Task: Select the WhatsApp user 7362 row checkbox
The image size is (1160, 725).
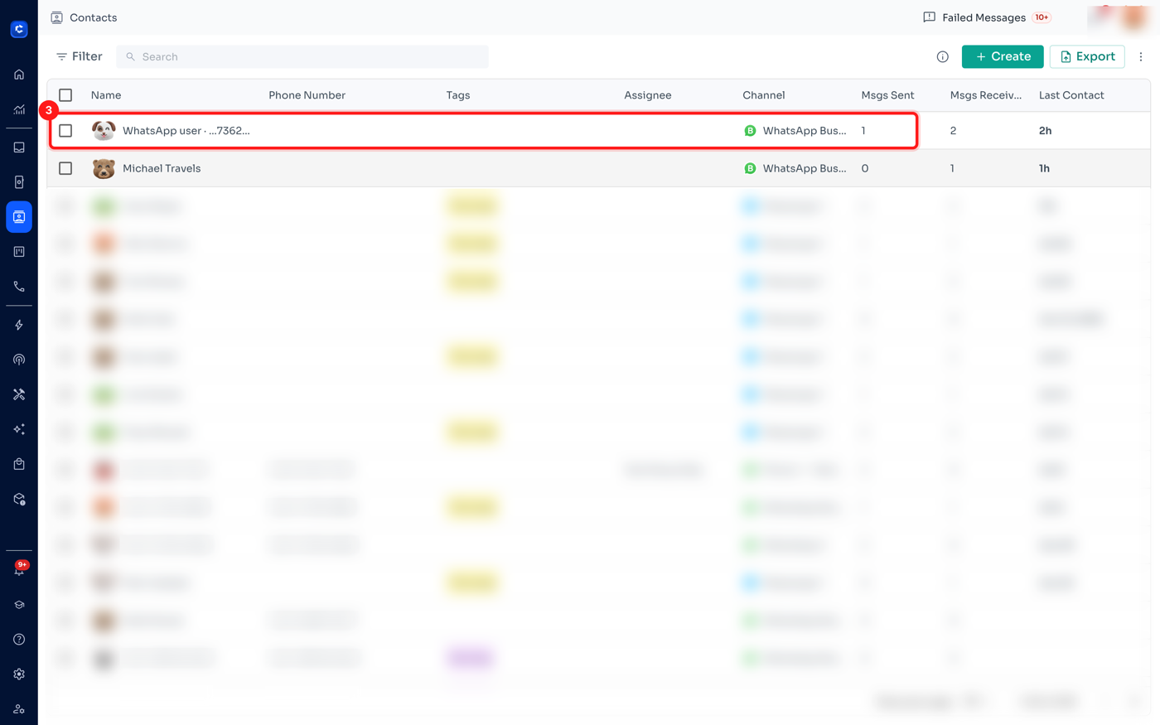Action: click(x=65, y=130)
